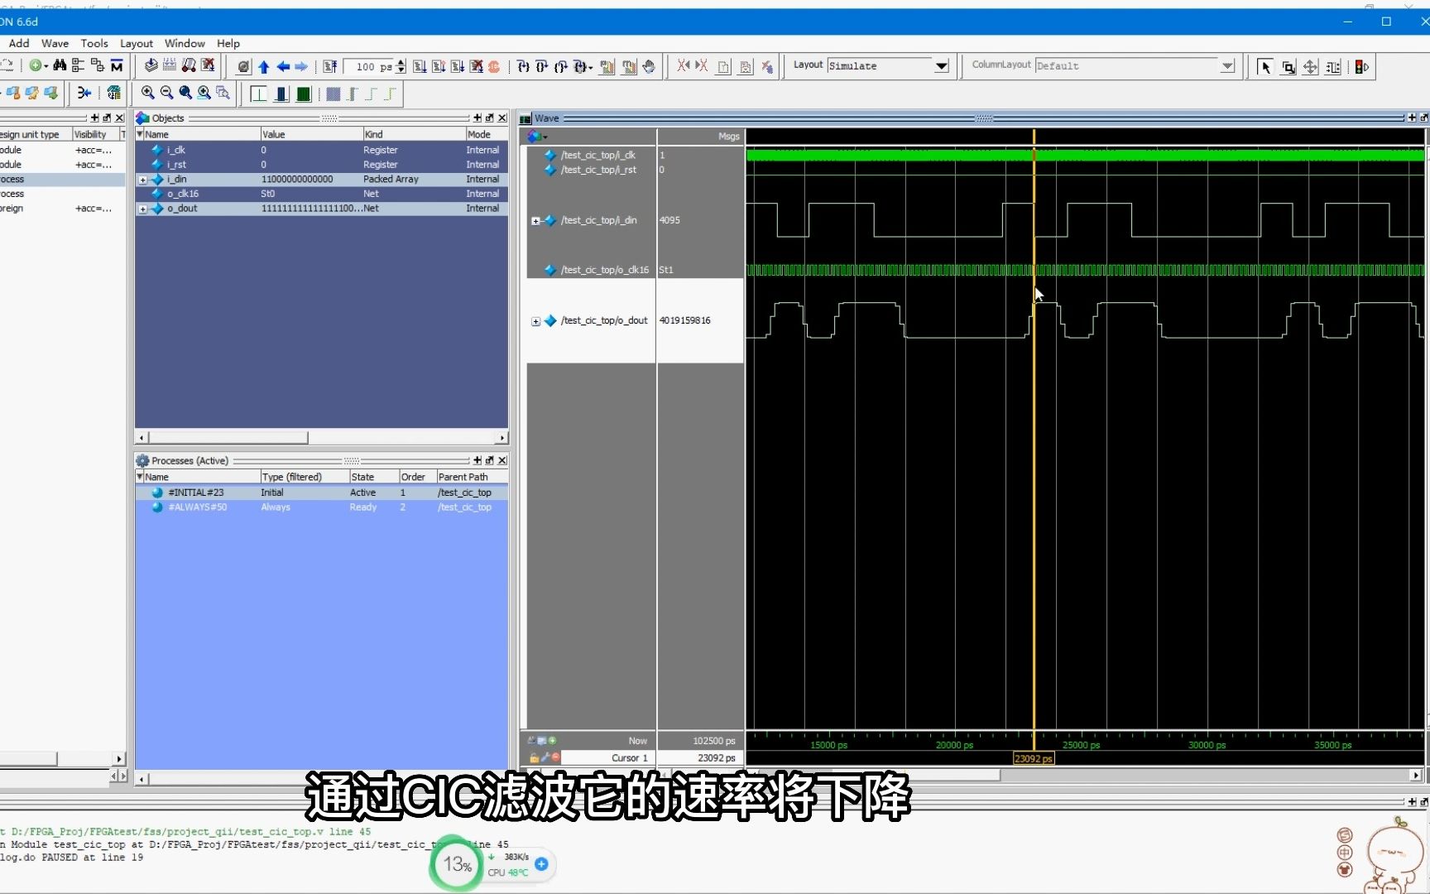
Task: Click the Find Previous Transition X icon
Action: (x=683, y=66)
